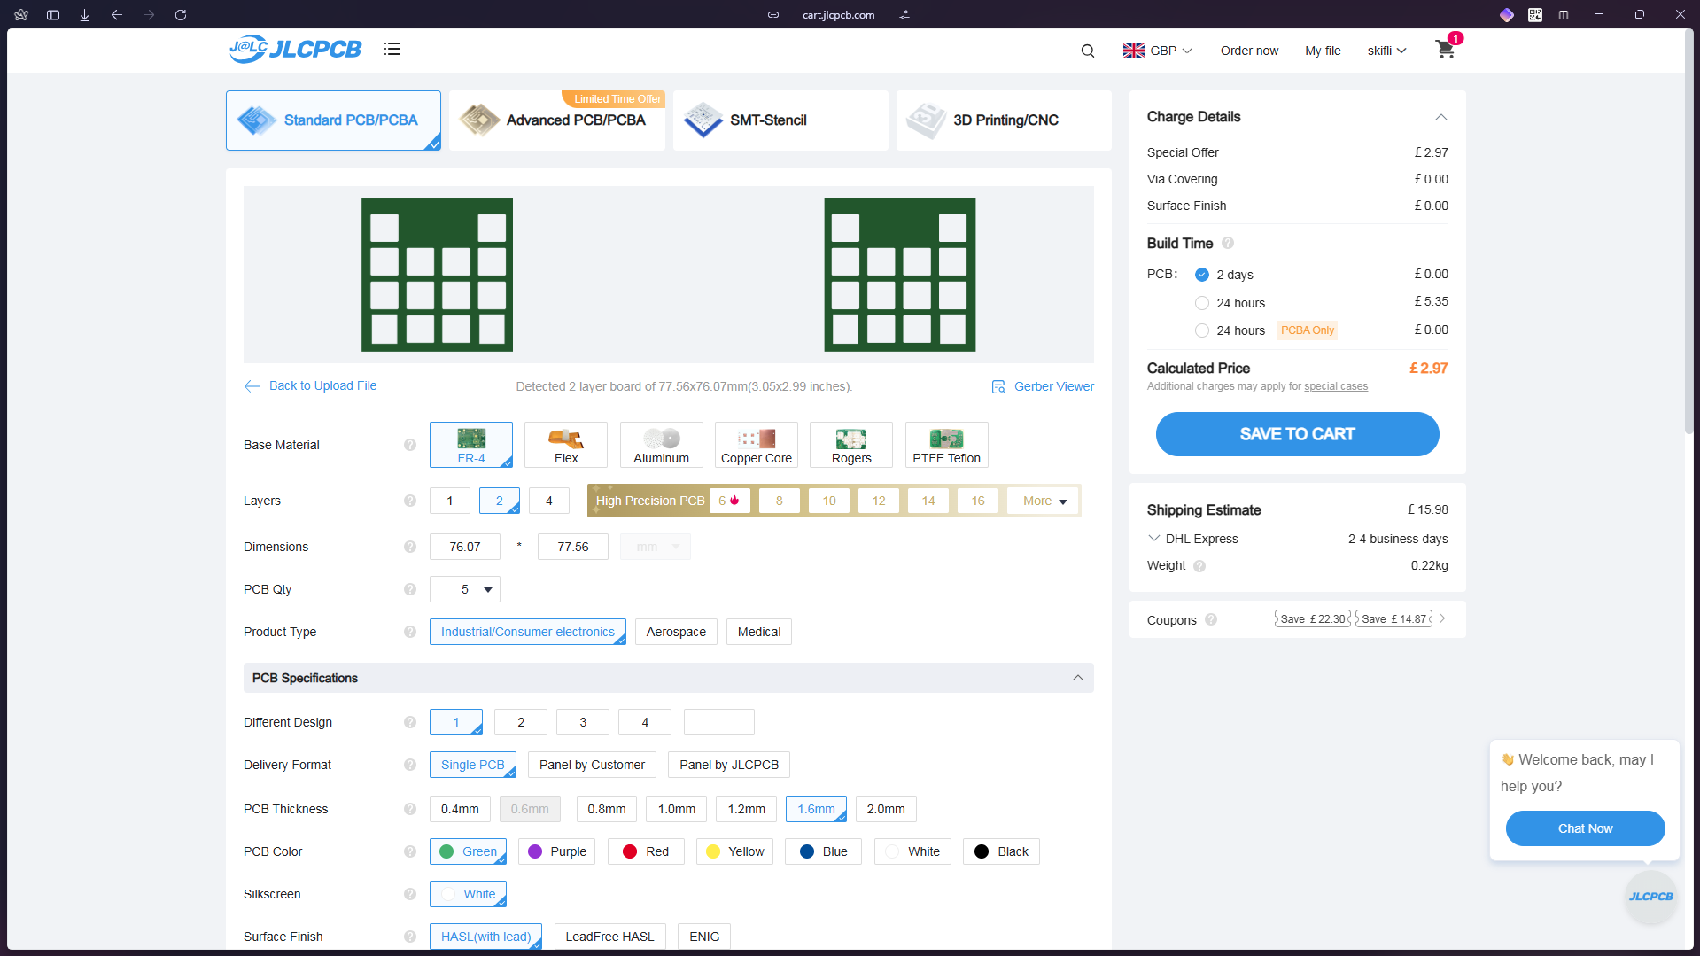The image size is (1700, 956).
Task: Collapse the PCB Specifications section
Action: [1078, 678]
